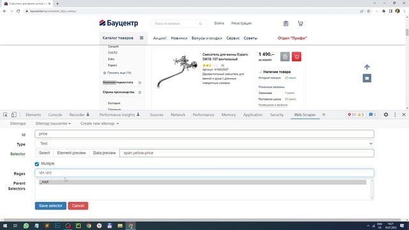Viewport: 409px width, 230px height.
Task: Uncheck the Multiple checkbox
Action: (37, 164)
